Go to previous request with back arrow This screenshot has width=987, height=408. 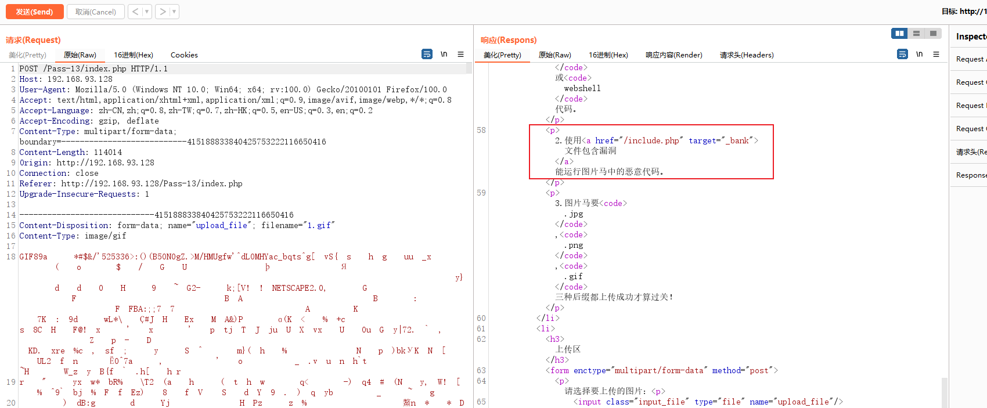point(135,12)
